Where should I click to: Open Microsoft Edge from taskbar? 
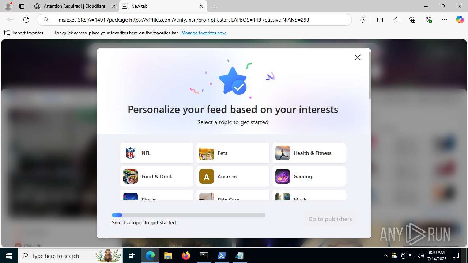coord(150,256)
